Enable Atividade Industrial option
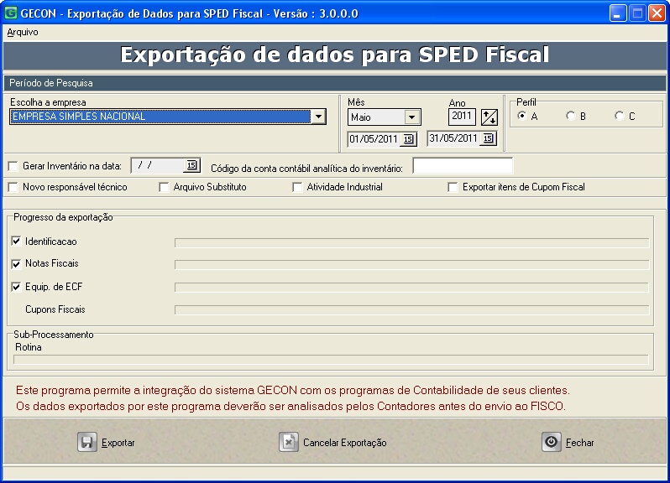The height and width of the screenshot is (483, 670). point(297,187)
